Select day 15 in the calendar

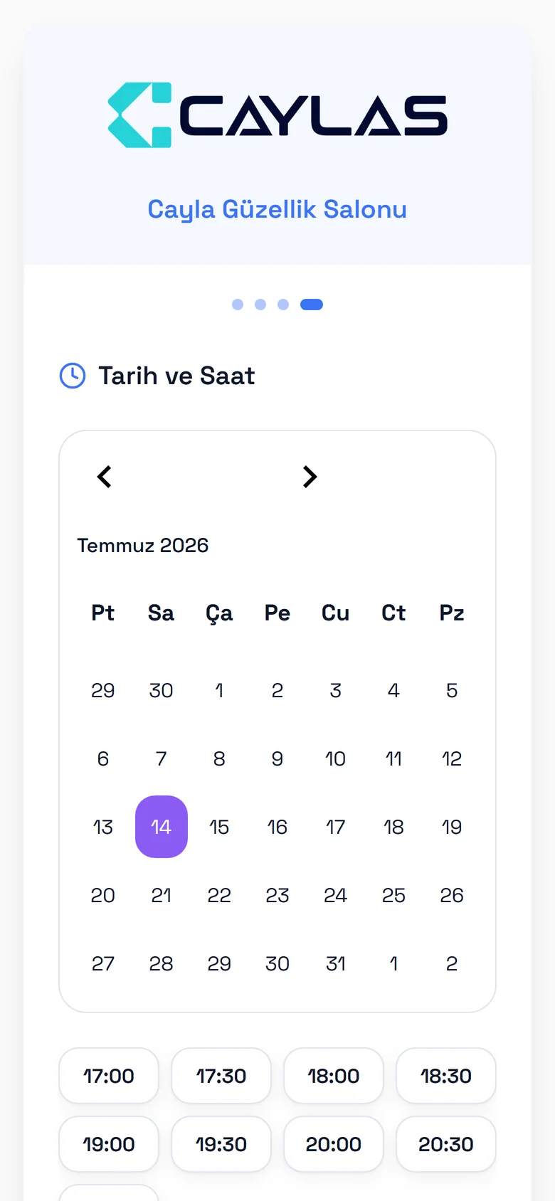point(219,827)
